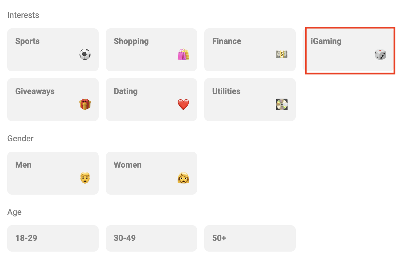Select the 18-29 age option
Image resolution: width=413 pixels, height=262 pixels.
coord(26,238)
